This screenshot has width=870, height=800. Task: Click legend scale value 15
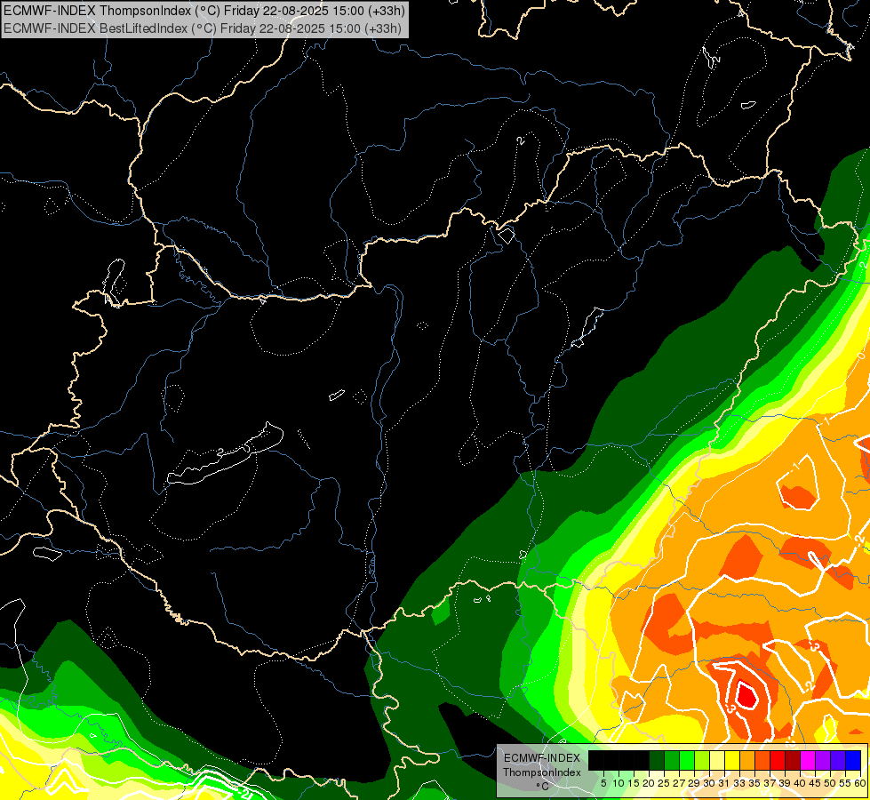pyautogui.click(x=635, y=783)
